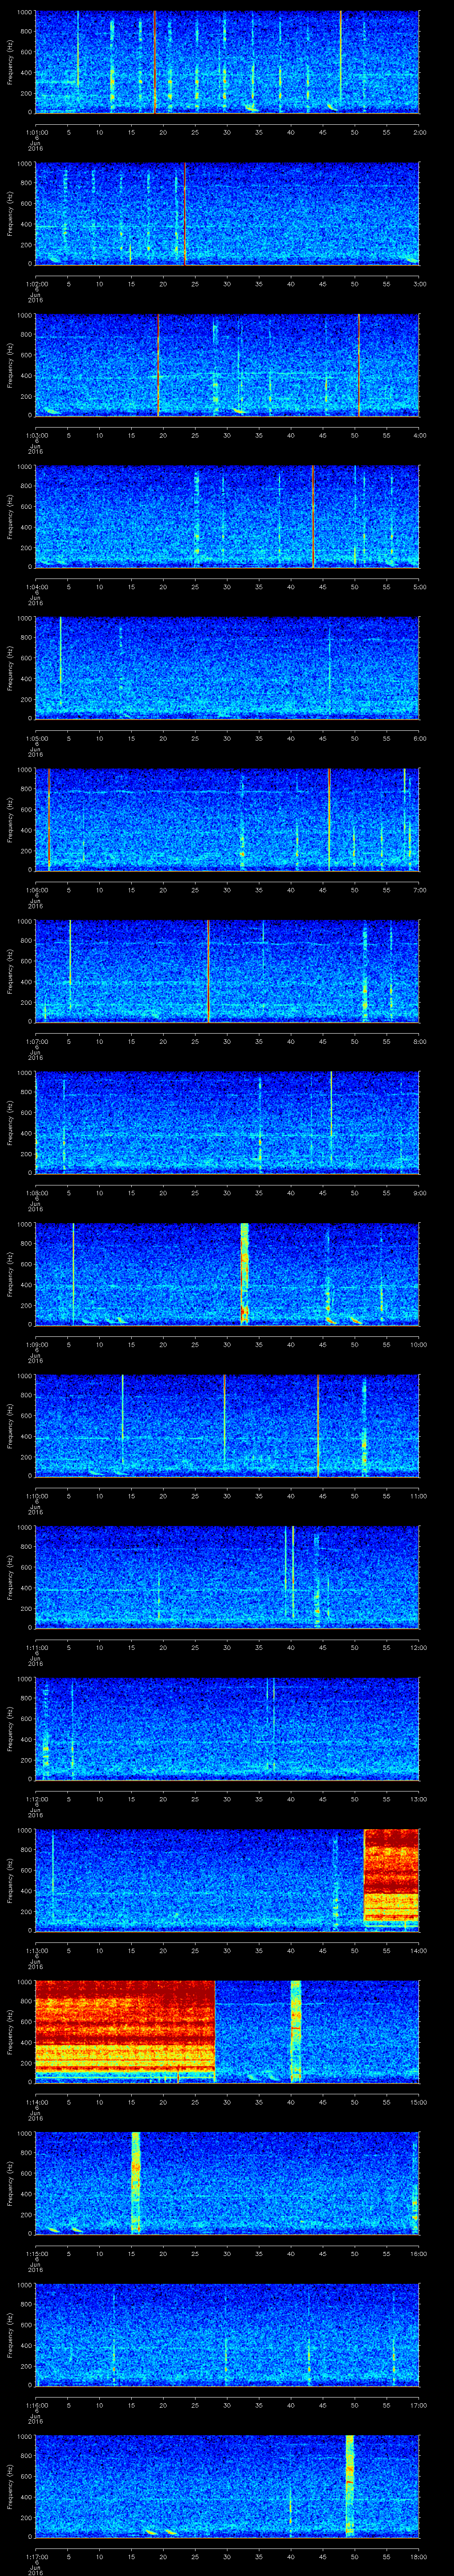Click the '15:00' end time label

[x=418, y=2102]
